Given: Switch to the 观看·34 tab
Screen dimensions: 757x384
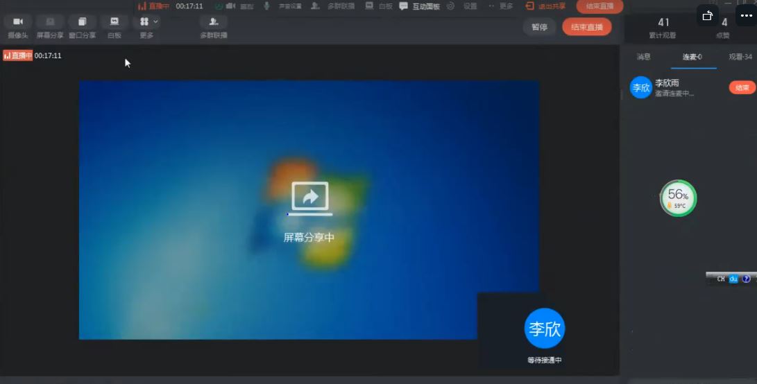Looking at the screenshot, I should (x=740, y=57).
